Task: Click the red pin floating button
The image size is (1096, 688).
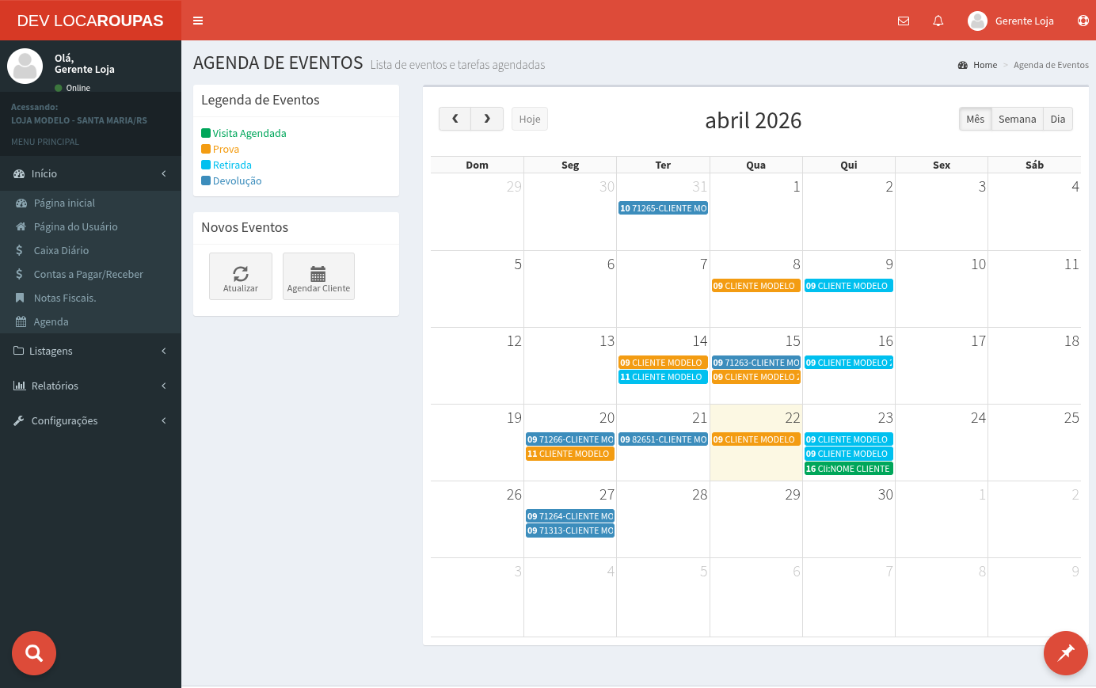Action: 1066,653
